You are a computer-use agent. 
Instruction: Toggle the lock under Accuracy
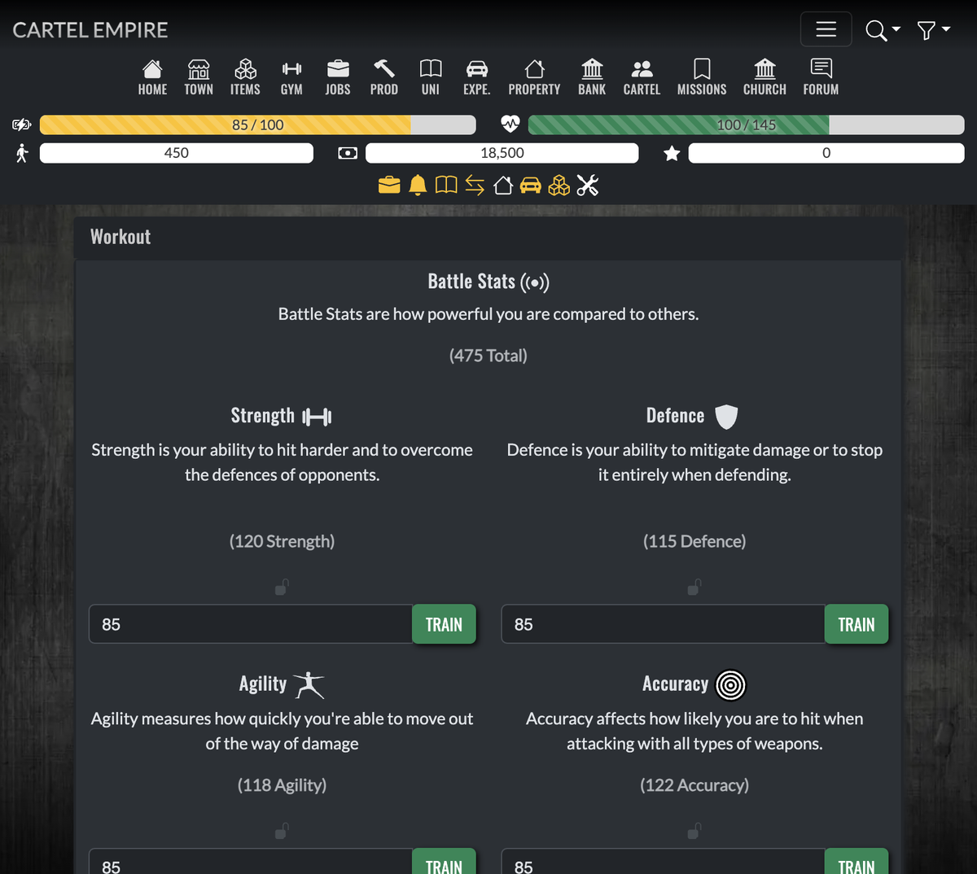click(694, 830)
